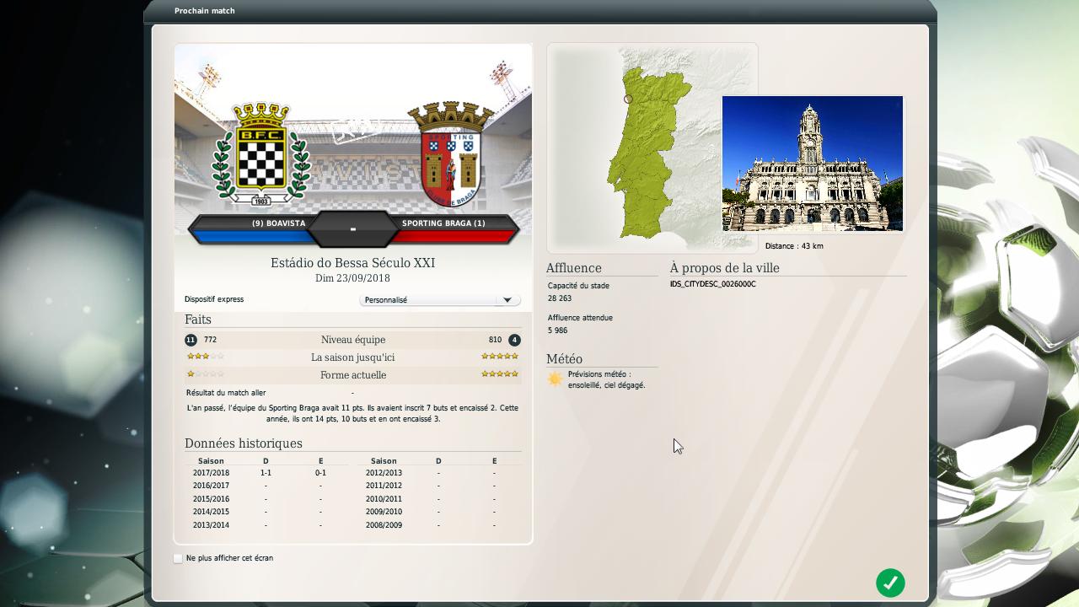This screenshot has width=1079, height=607.
Task: Click 'Estádio do Bessa Século XXI' stadium name
Action: [x=352, y=263]
